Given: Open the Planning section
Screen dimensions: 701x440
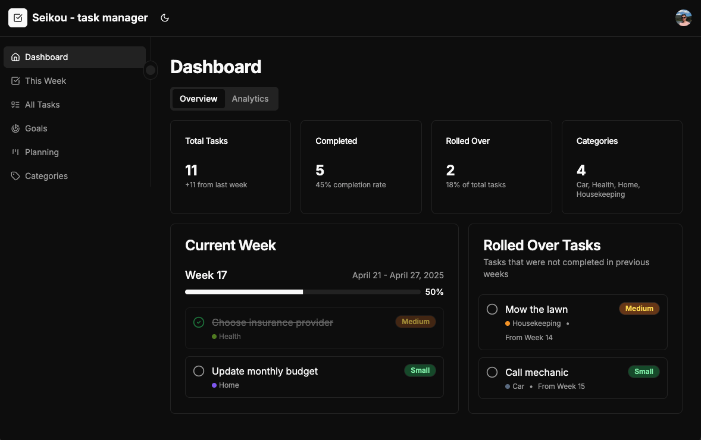Looking at the screenshot, I should tap(74, 152).
